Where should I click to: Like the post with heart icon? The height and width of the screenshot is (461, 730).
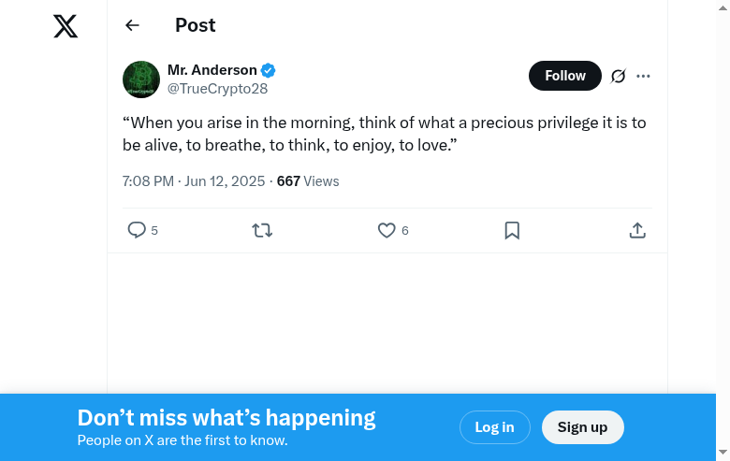coord(387,230)
